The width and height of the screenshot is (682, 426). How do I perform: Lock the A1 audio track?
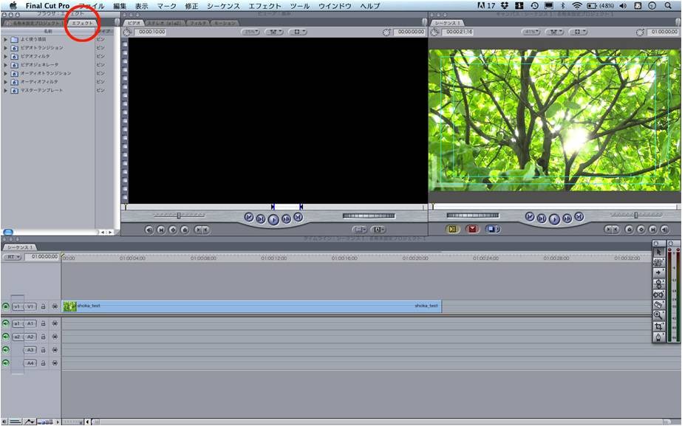click(43, 323)
